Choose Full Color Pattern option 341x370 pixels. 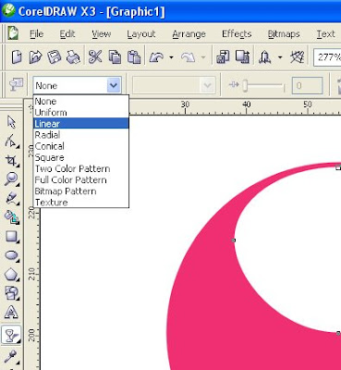point(81,179)
